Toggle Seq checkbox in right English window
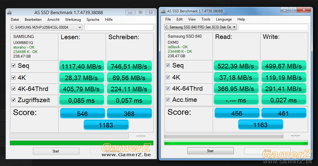The height and width of the screenshot is (166, 318). coord(168,65)
